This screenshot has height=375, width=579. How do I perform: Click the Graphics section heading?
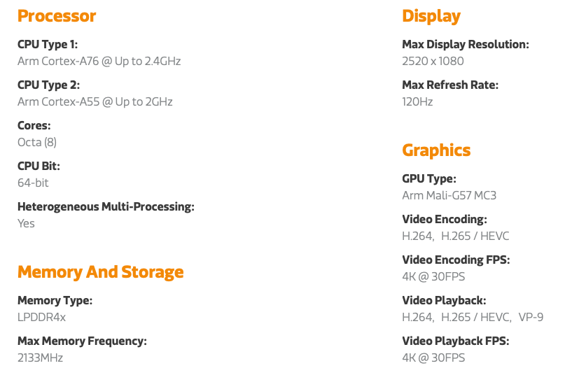436,150
